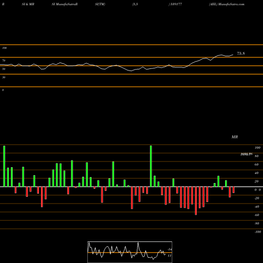Open the mini overview chart at the bottom
The image size is (263, 263).
(130, 252)
